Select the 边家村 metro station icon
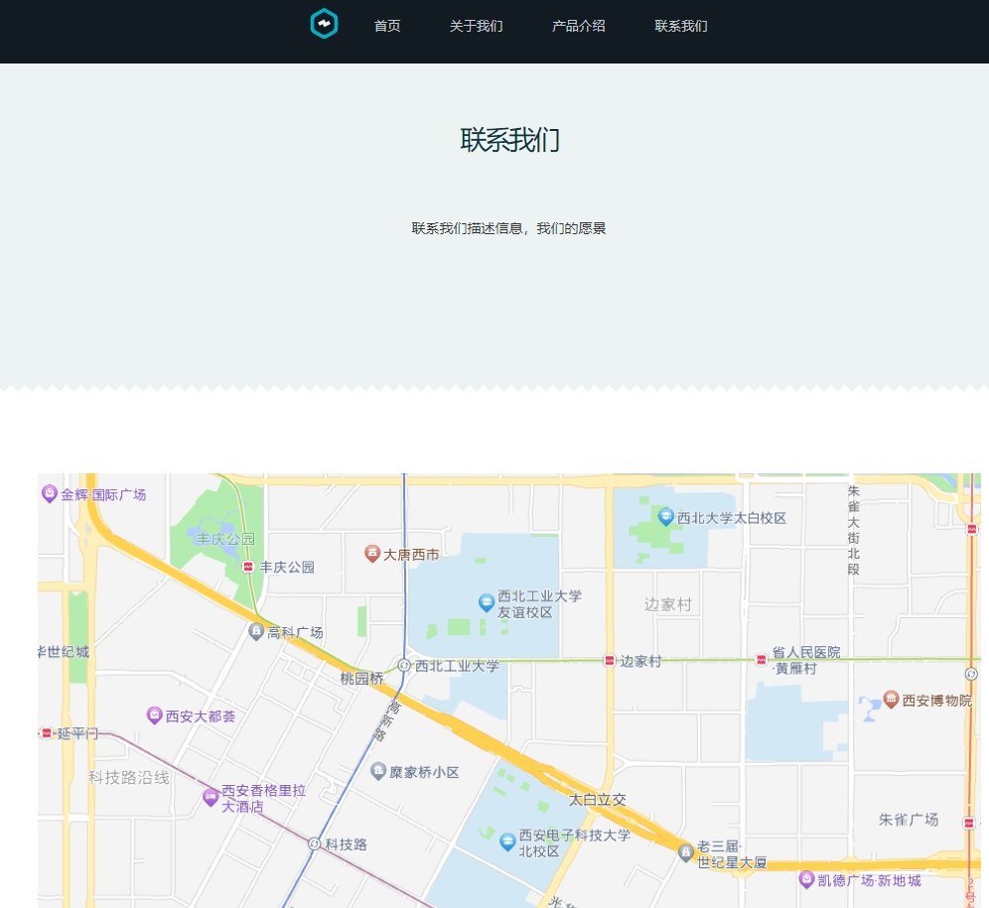The height and width of the screenshot is (908, 989). pos(610,660)
